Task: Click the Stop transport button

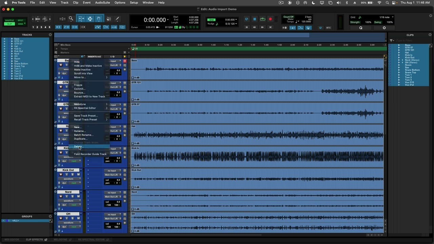Action: (x=254, y=19)
